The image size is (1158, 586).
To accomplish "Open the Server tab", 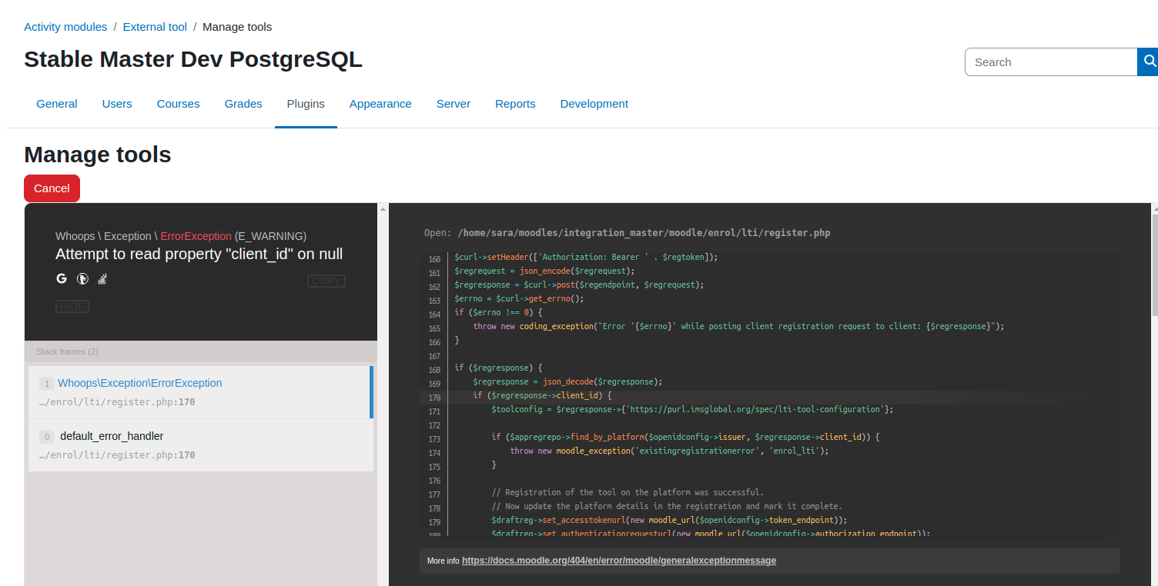I will click(453, 104).
